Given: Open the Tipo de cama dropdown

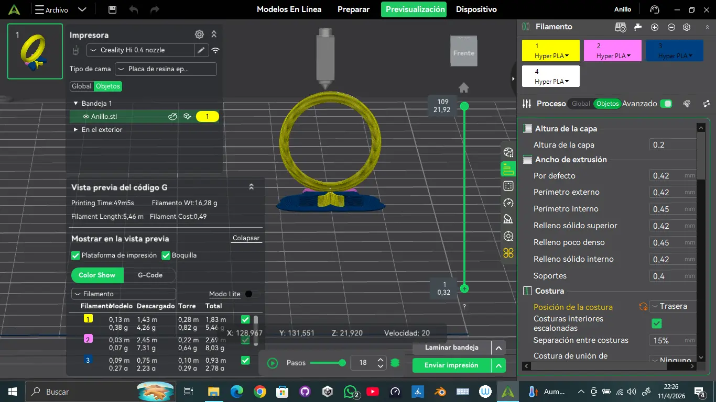Looking at the screenshot, I should (x=166, y=69).
